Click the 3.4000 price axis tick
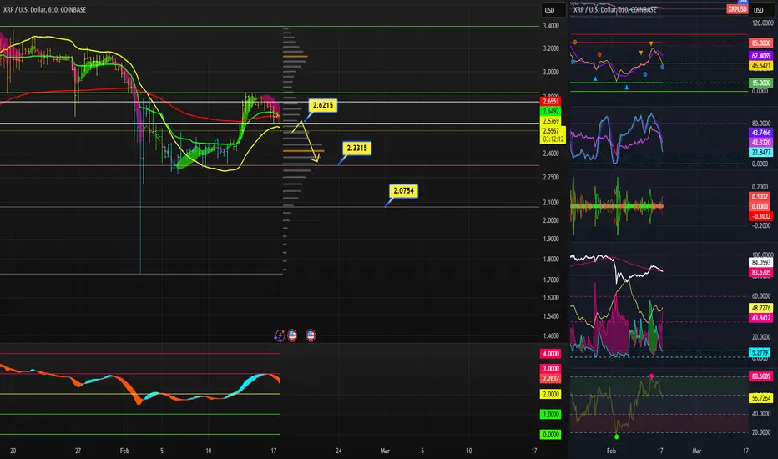Image resolution: width=778 pixels, height=459 pixels. (x=551, y=26)
